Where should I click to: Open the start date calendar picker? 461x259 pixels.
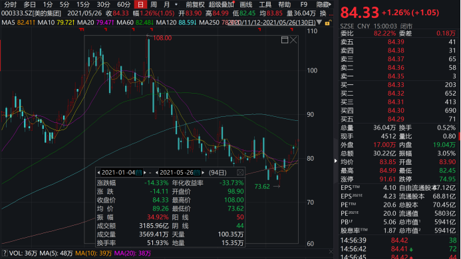(138, 173)
